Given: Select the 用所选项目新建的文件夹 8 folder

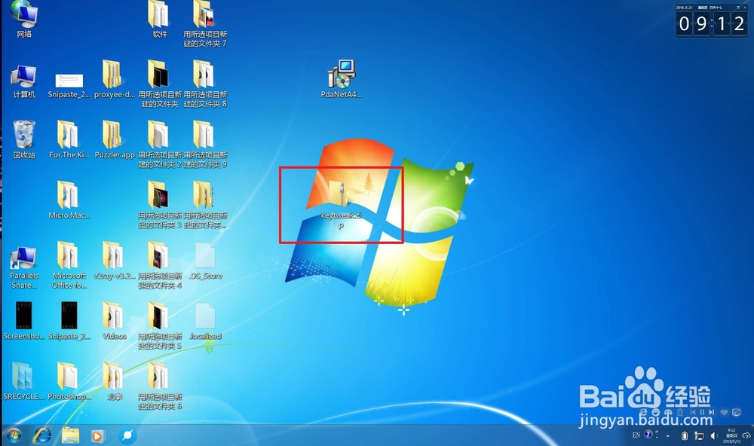Looking at the screenshot, I should coord(205,84).
